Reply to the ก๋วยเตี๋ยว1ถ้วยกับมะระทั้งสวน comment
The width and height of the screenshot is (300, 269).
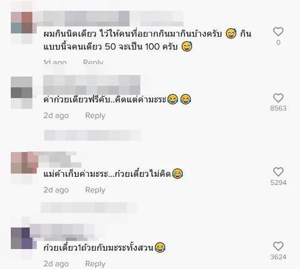point(96,264)
